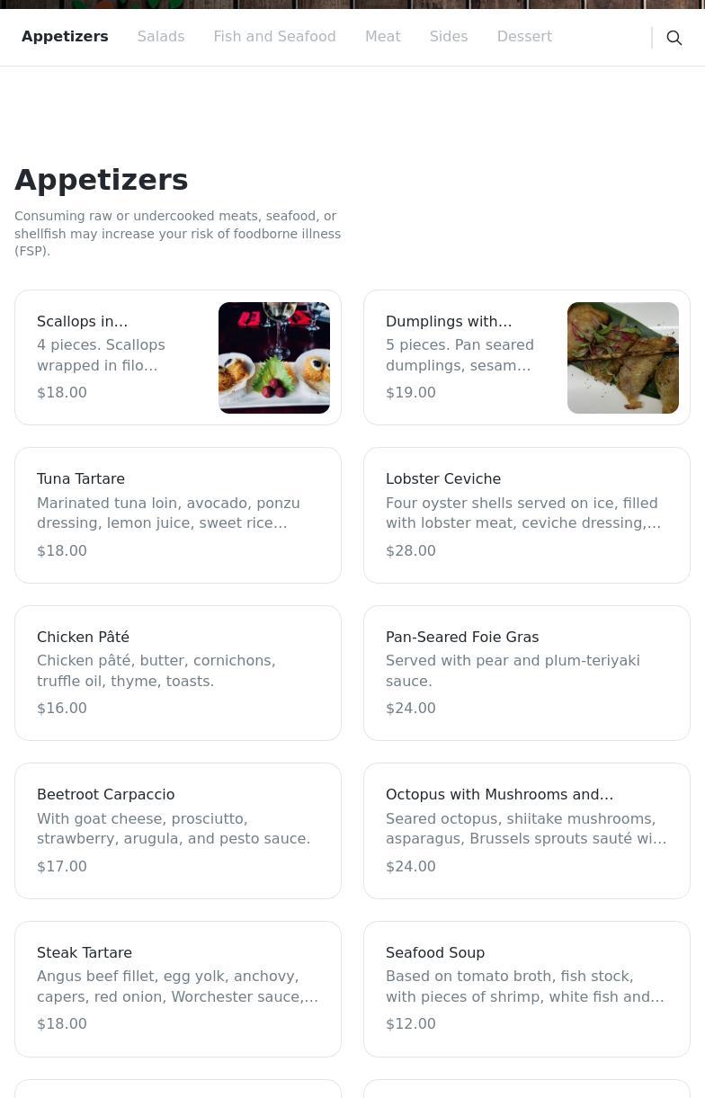This screenshot has width=705, height=1098.
Task: Switch to the Salads tab
Action: (x=161, y=37)
